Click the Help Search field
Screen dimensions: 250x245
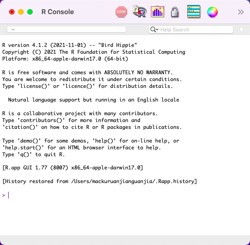[191, 30]
